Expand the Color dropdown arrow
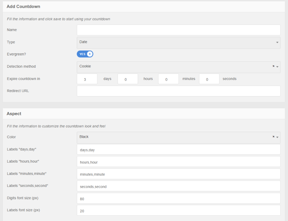The width and height of the screenshot is (288, 221). 277,137
